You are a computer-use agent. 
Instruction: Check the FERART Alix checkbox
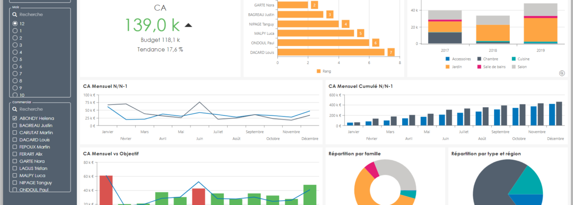[15, 154]
